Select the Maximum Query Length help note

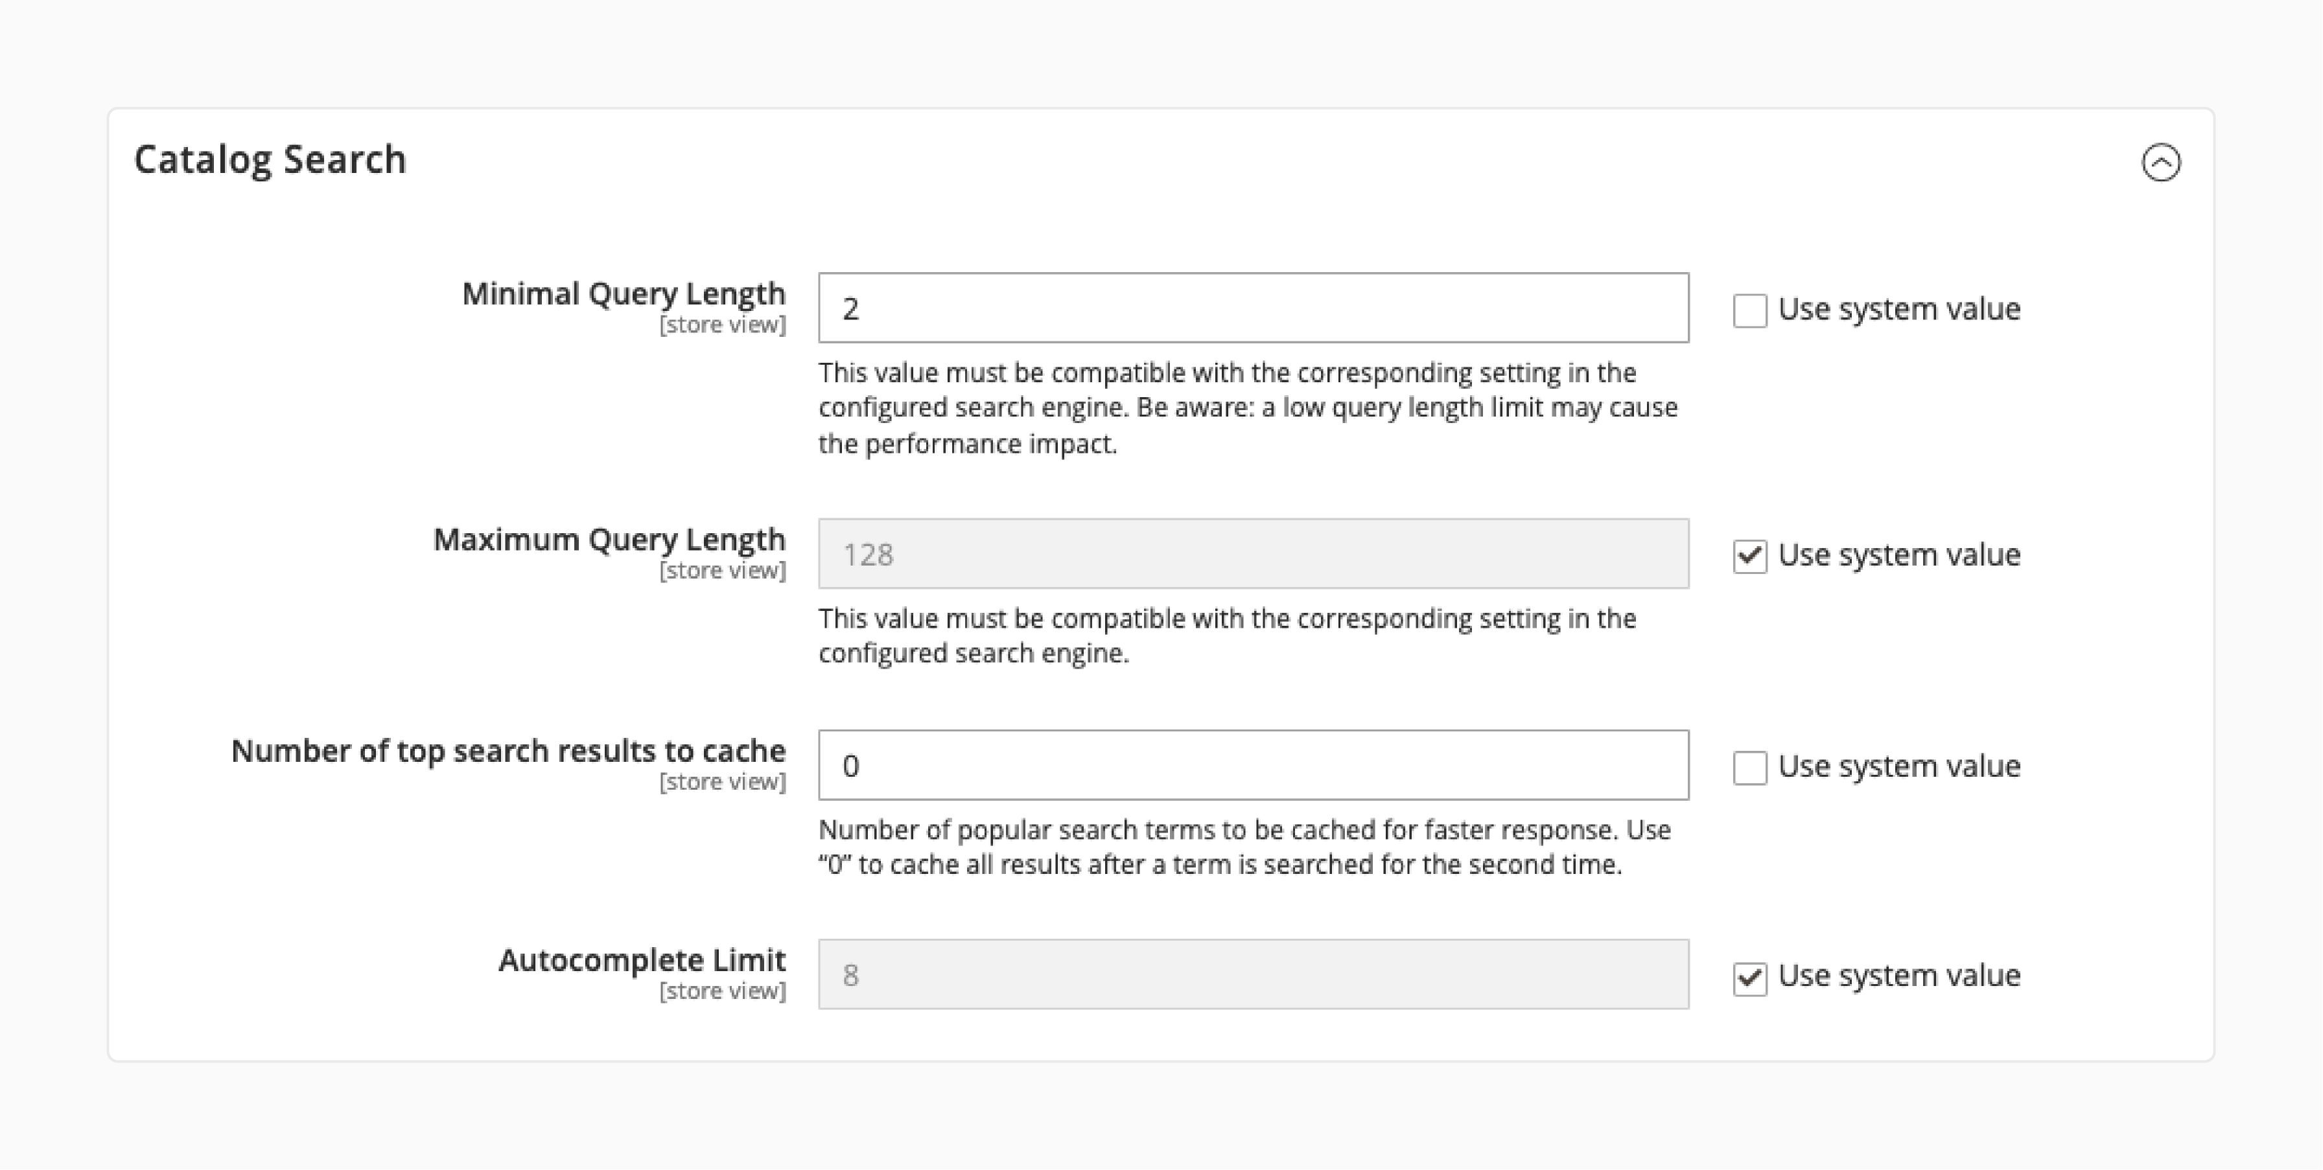coord(1228,636)
